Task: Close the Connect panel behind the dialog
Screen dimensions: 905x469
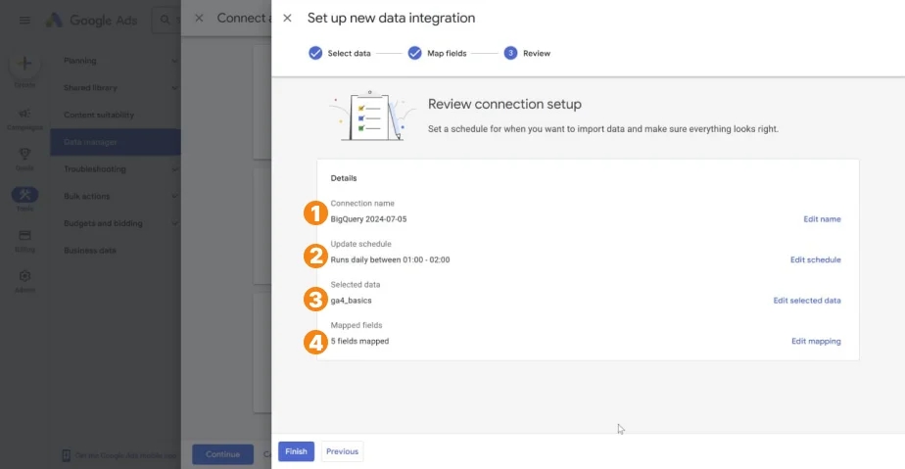Action: pos(199,18)
